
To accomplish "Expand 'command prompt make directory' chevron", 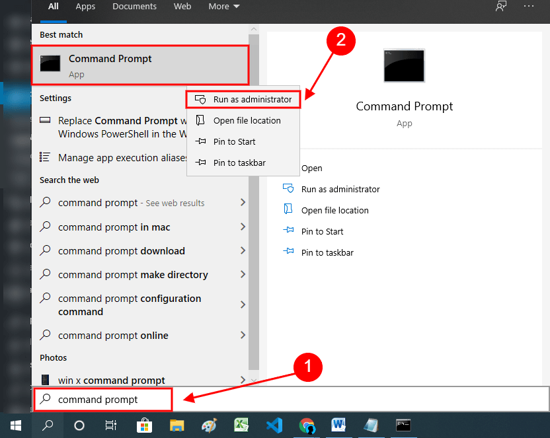I will [x=243, y=274].
